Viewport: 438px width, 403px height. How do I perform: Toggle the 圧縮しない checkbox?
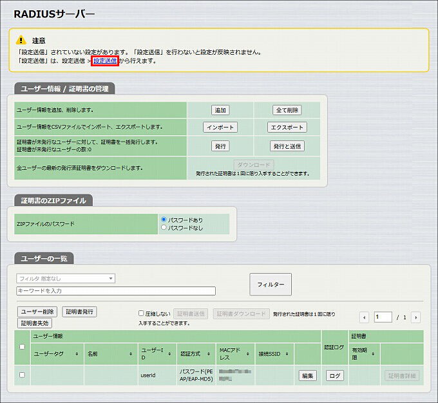point(141,314)
